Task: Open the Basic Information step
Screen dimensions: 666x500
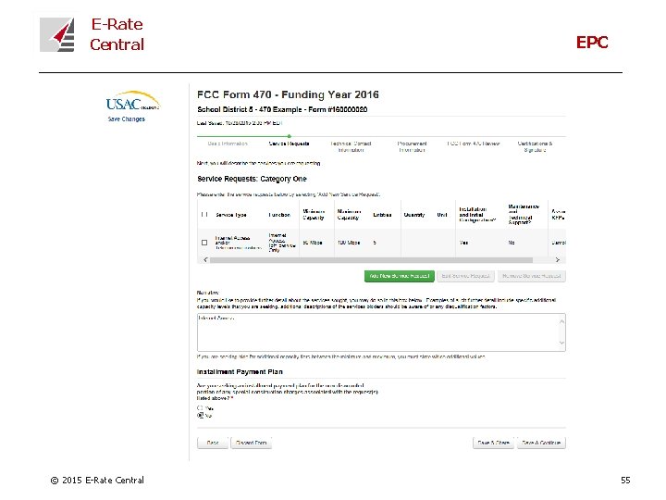Action: coord(228,144)
